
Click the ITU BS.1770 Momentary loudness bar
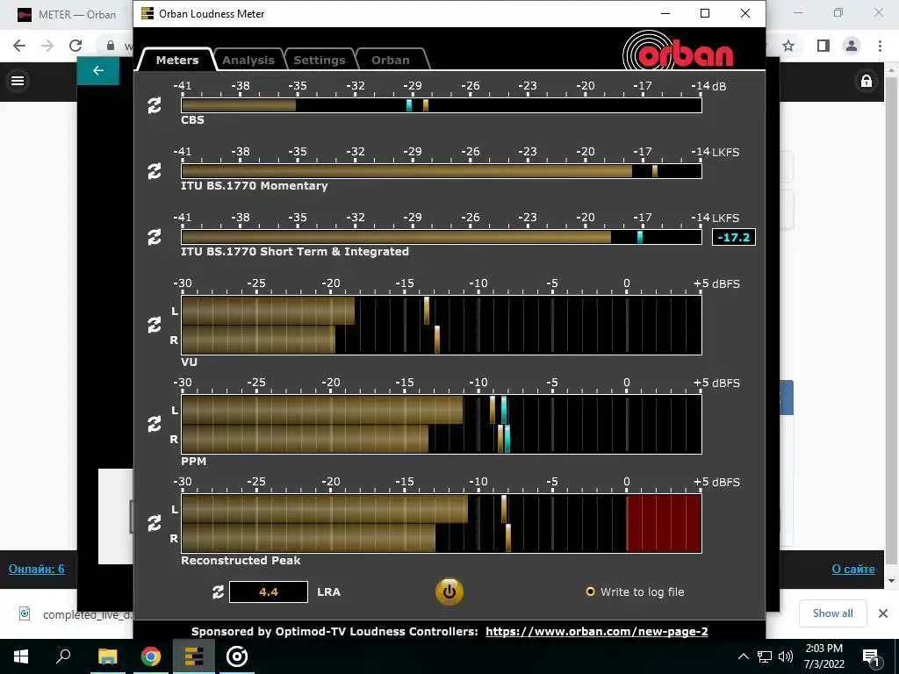point(442,171)
